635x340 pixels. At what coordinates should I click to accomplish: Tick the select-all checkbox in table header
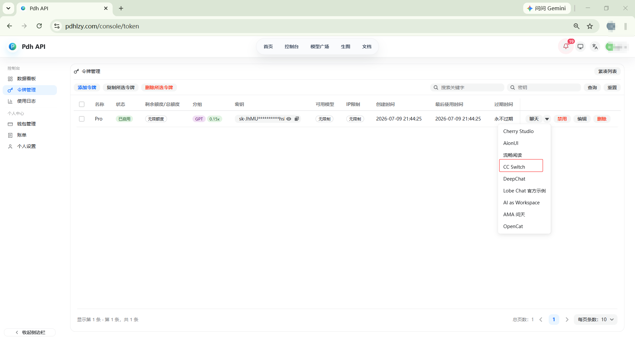point(82,104)
